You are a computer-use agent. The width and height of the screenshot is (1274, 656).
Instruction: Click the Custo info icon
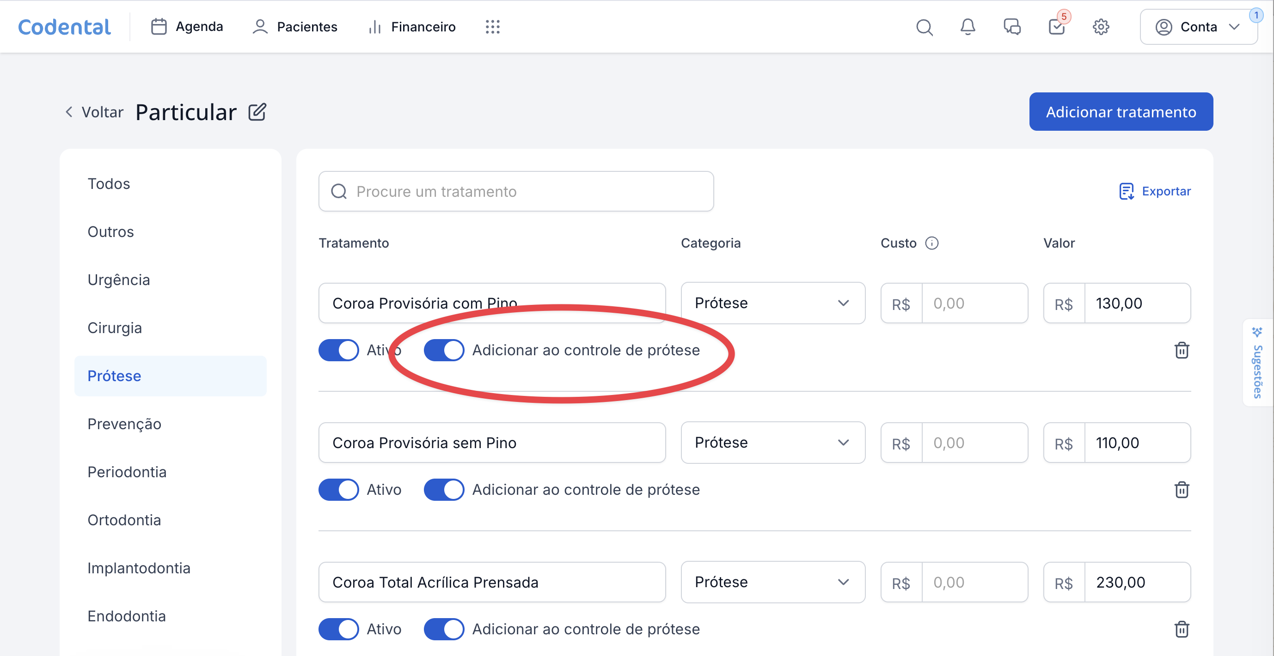point(932,243)
